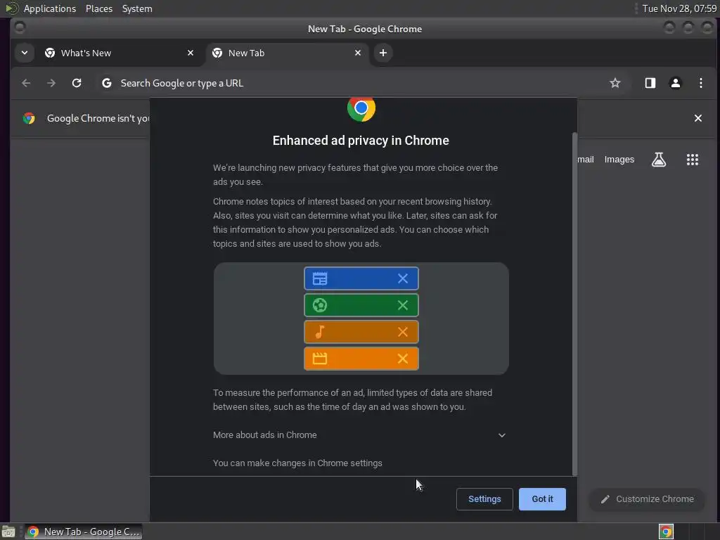Screen dimensions: 720x540
Task: Open the profile avatar menu
Action: click(x=676, y=83)
